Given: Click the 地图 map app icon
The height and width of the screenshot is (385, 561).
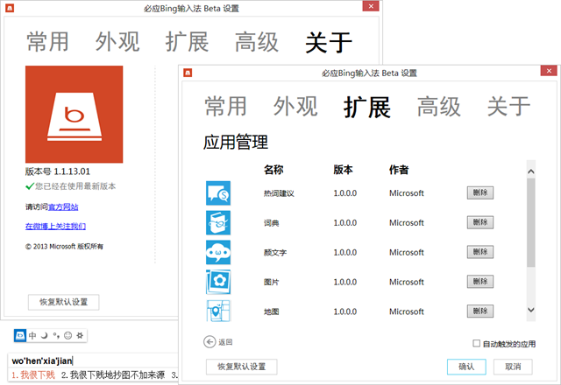Looking at the screenshot, I should coord(218,311).
